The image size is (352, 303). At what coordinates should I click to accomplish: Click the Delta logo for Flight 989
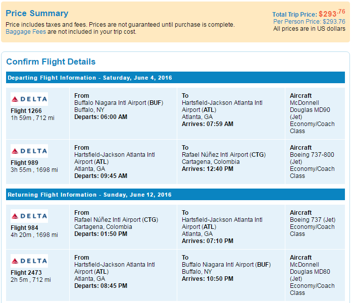pos(29,151)
